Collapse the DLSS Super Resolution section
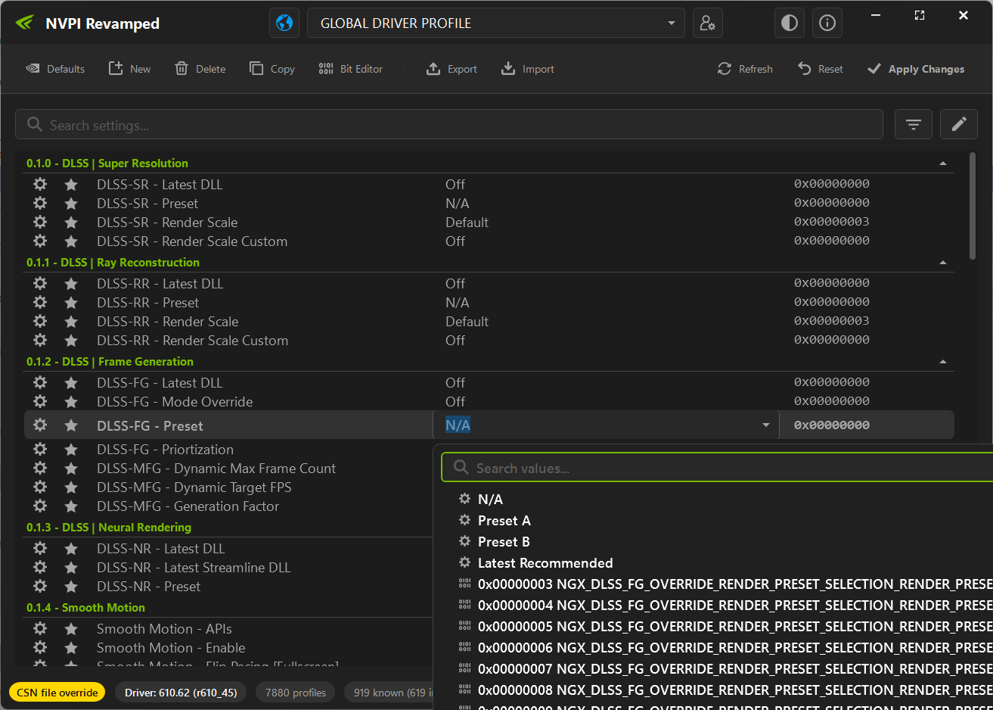This screenshot has width=993, height=710. pyautogui.click(x=943, y=163)
